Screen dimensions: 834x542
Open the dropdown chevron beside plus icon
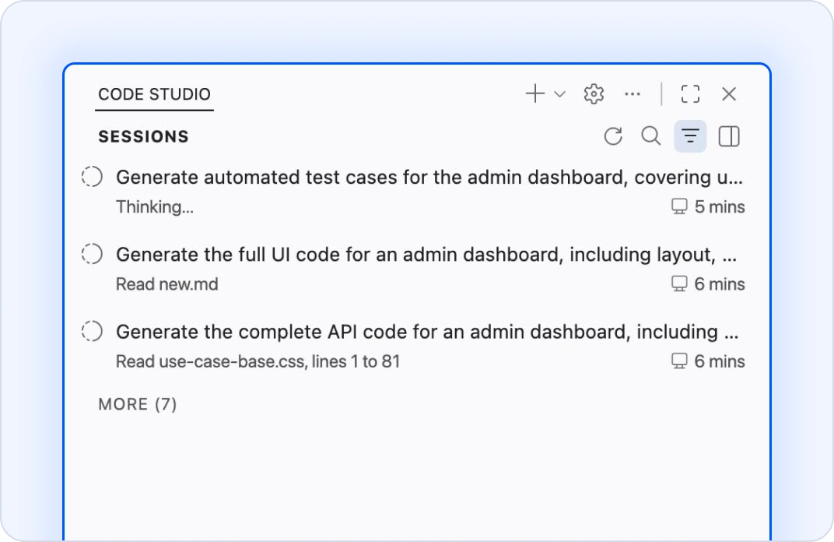click(559, 94)
